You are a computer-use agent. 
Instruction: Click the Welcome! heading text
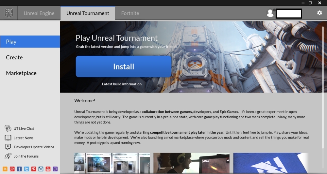[x=85, y=101]
